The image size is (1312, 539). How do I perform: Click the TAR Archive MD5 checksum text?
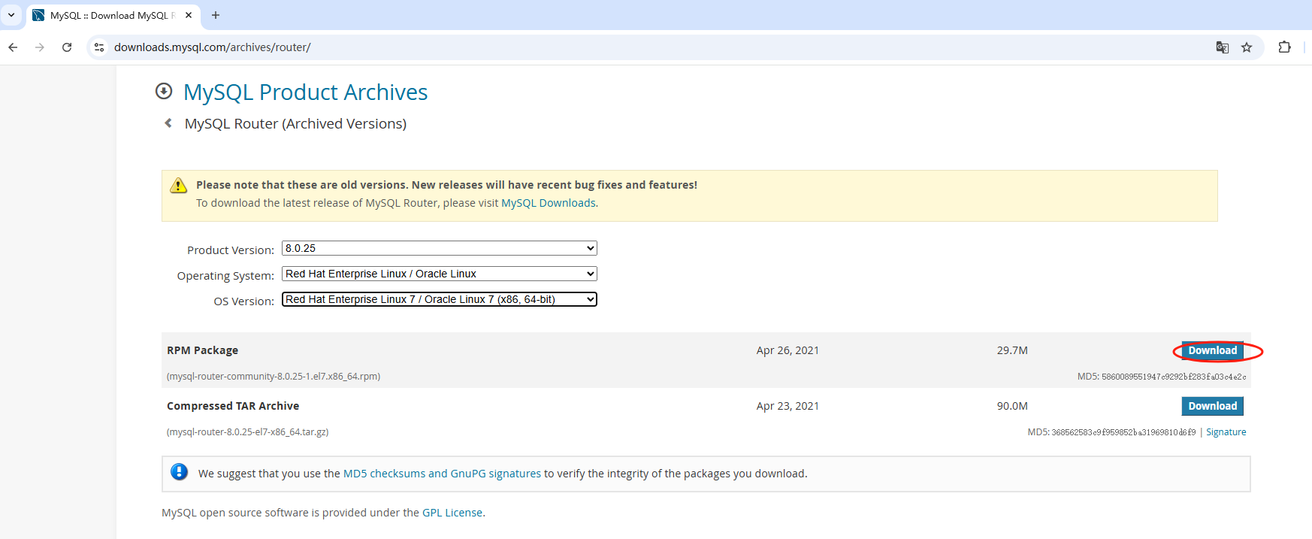click(1111, 432)
